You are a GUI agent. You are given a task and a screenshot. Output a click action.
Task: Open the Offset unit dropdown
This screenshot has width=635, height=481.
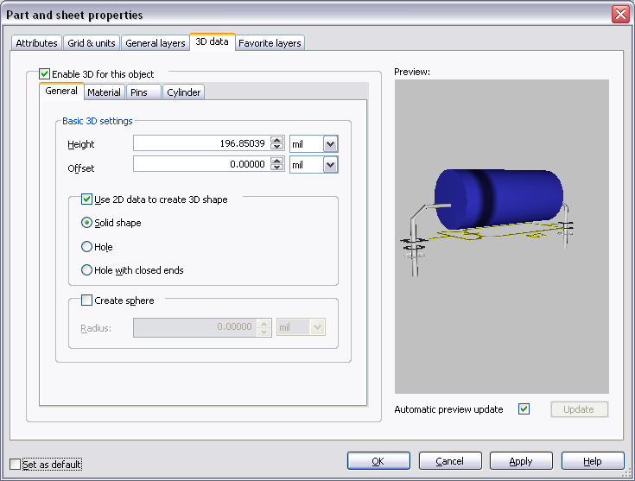330,164
